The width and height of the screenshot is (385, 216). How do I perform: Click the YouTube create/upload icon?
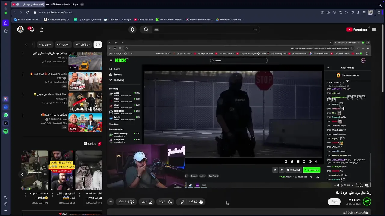pos(42,29)
